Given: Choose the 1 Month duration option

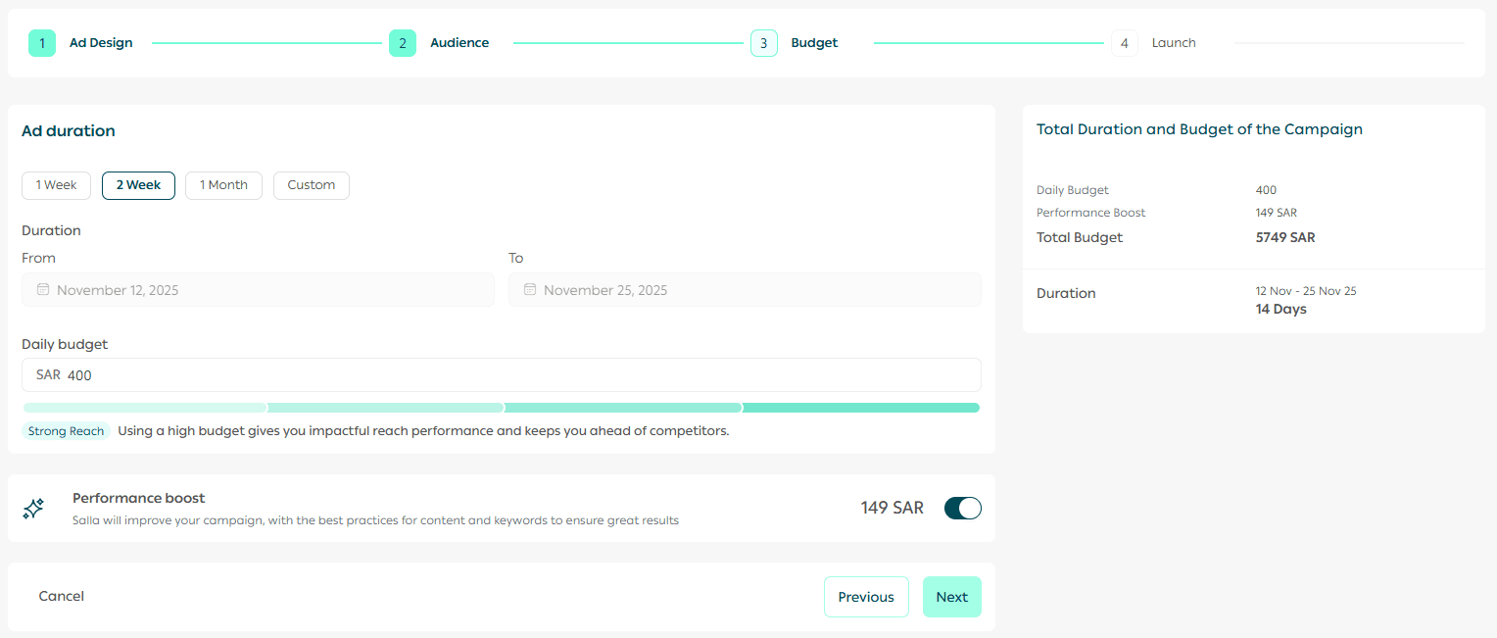Looking at the screenshot, I should tap(223, 185).
